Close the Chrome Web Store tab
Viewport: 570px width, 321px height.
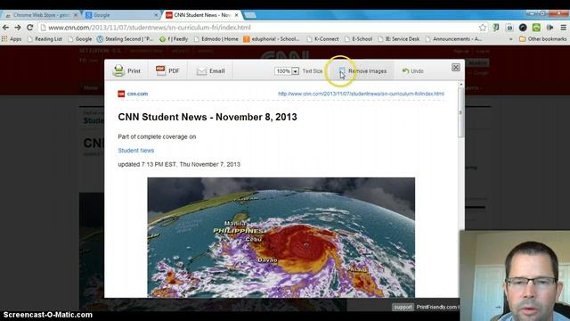coord(76,15)
